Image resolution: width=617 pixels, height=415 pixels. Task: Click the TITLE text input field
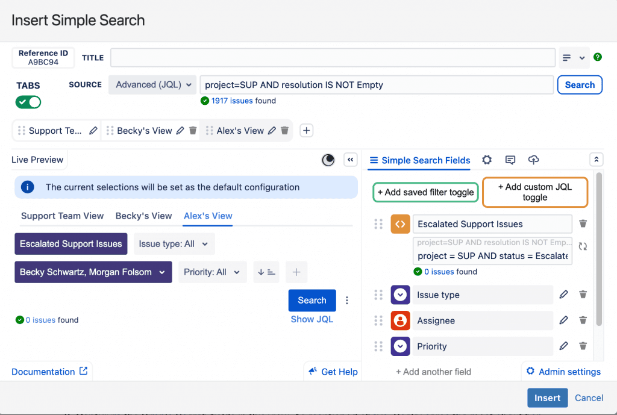coord(333,58)
